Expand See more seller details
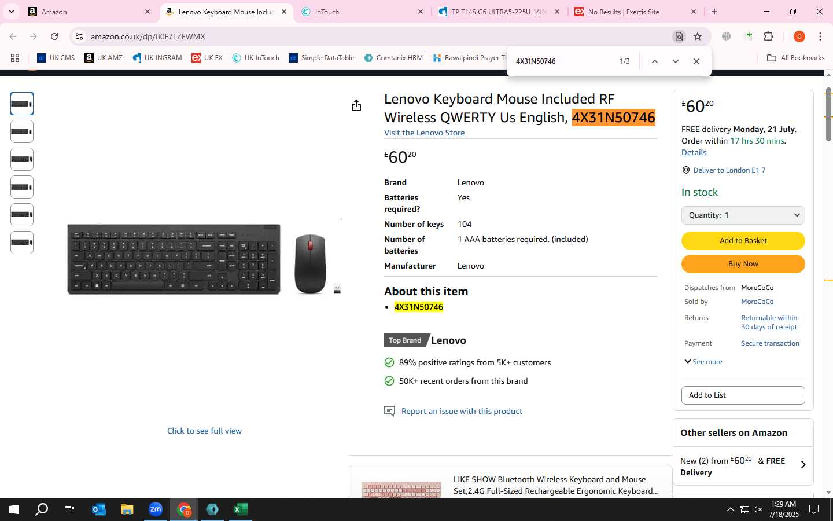The image size is (833, 521). tap(703, 362)
